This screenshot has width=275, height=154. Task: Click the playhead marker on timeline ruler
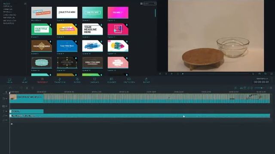coord(10,93)
